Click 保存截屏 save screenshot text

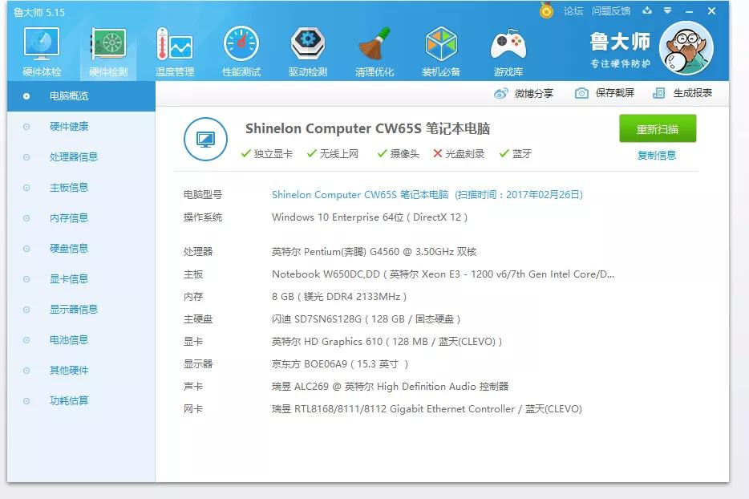click(x=615, y=93)
